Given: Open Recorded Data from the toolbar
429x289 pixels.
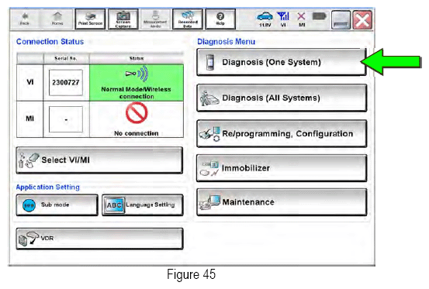Looking at the screenshot, I should click(x=188, y=19).
